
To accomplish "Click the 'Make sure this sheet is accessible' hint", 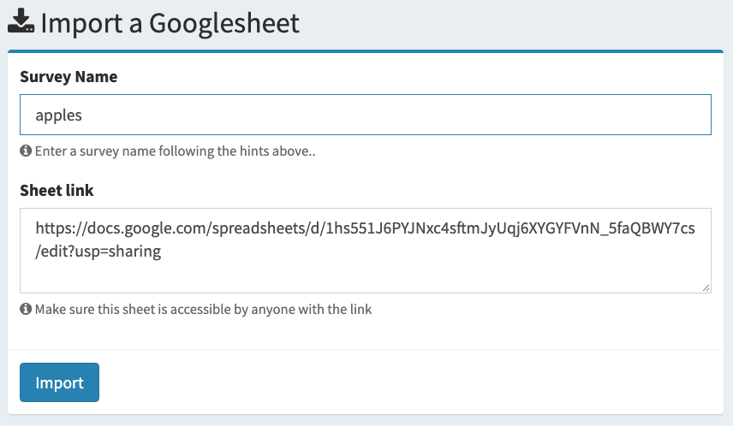I will tap(203, 309).
